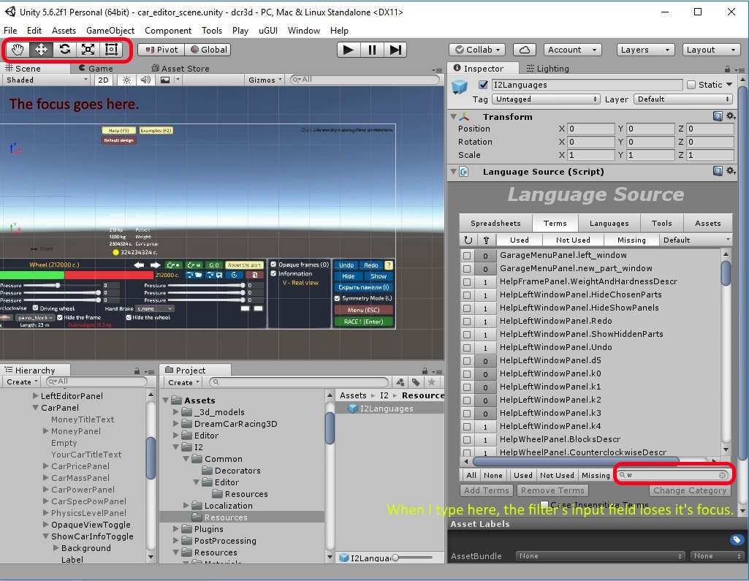Open the Spreadsheets tab
Screen dimensions: 749x581
495,223
